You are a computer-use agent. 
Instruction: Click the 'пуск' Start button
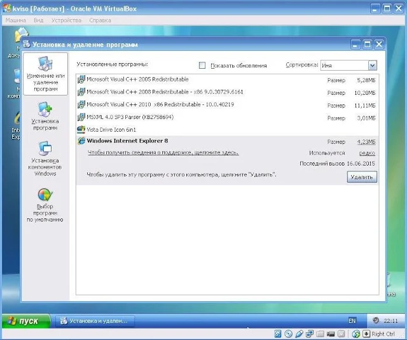[26, 321]
